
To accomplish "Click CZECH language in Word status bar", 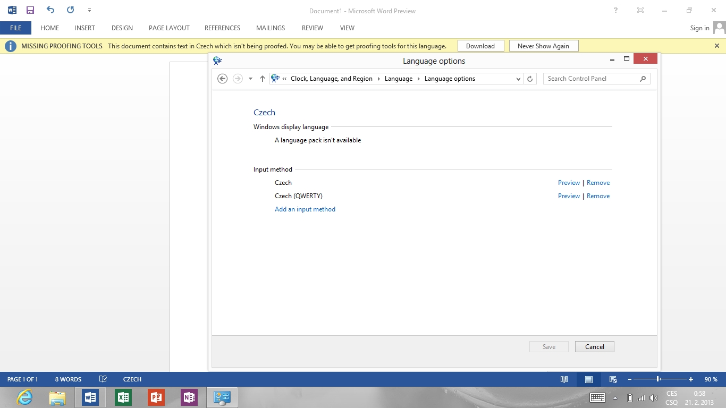I will [x=132, y=379].
